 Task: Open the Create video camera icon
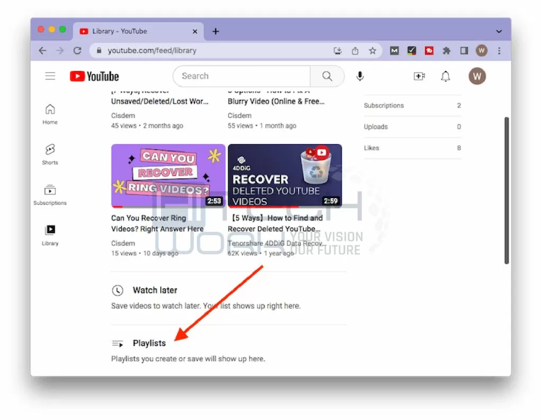click(x=419, y=76)
